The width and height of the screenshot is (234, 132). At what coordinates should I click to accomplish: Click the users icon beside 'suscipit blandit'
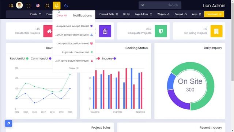[x=91, y=26]
